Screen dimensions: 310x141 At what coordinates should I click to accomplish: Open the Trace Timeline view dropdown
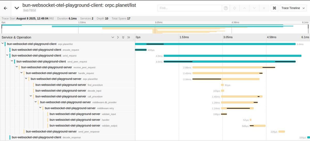[x=293, y=8]
